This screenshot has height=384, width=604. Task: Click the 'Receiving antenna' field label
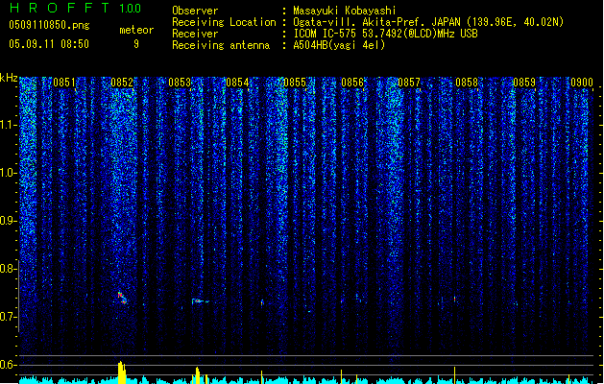coord(221,45)
